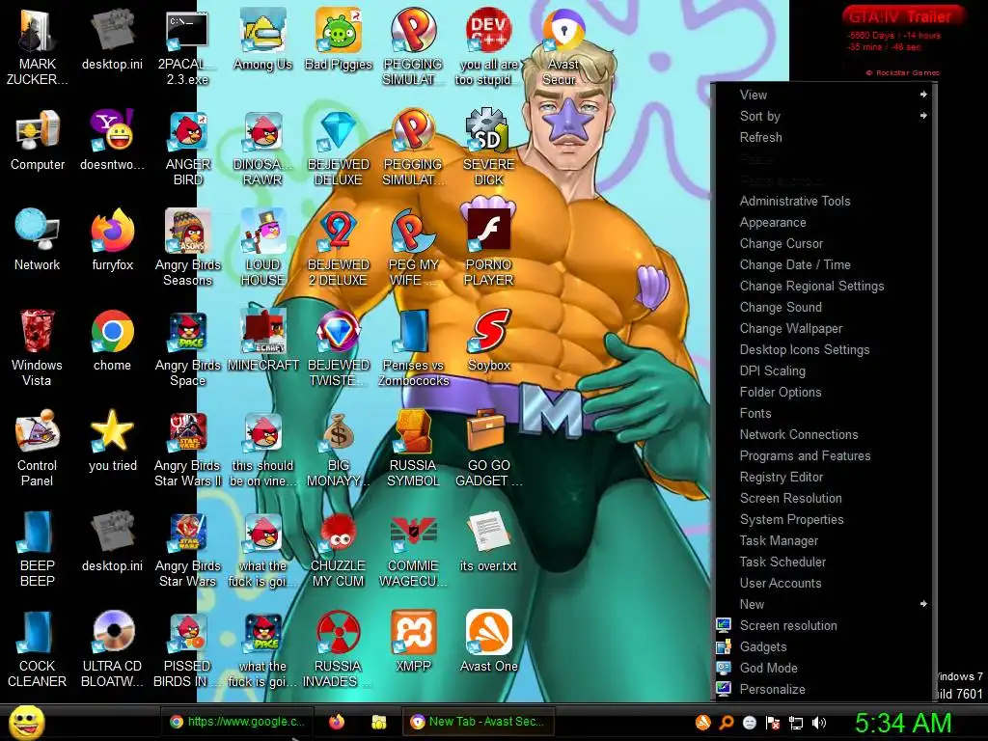Open the Among Us desktop icon
This screenshot has height=741, width=988.
(262, 39)
